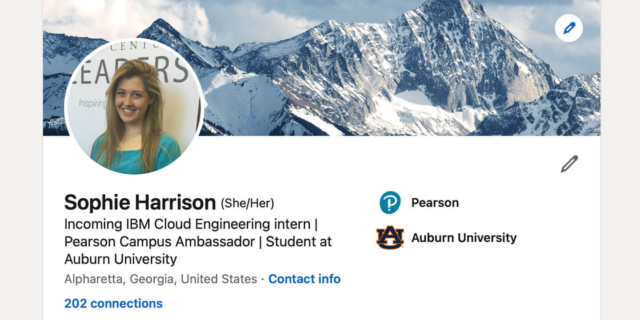Edit profile intro with gray pencil icon

pos(569,164)
